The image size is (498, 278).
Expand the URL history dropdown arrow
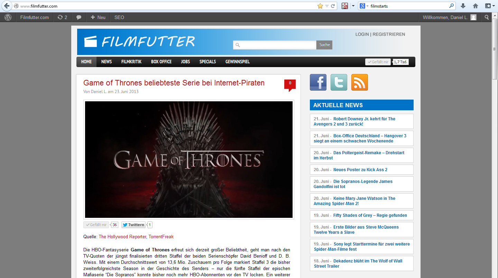pyautogui.click(x=327, y=6)
